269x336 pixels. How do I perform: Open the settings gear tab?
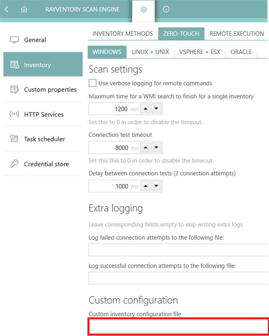(x=143, y=9)
